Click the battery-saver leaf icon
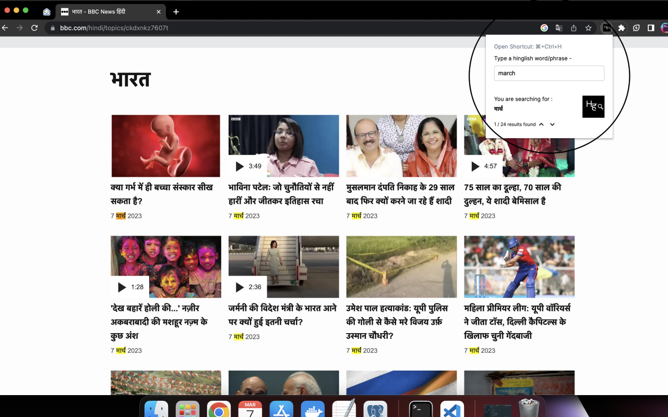668x417 pixels. point(636,28)
